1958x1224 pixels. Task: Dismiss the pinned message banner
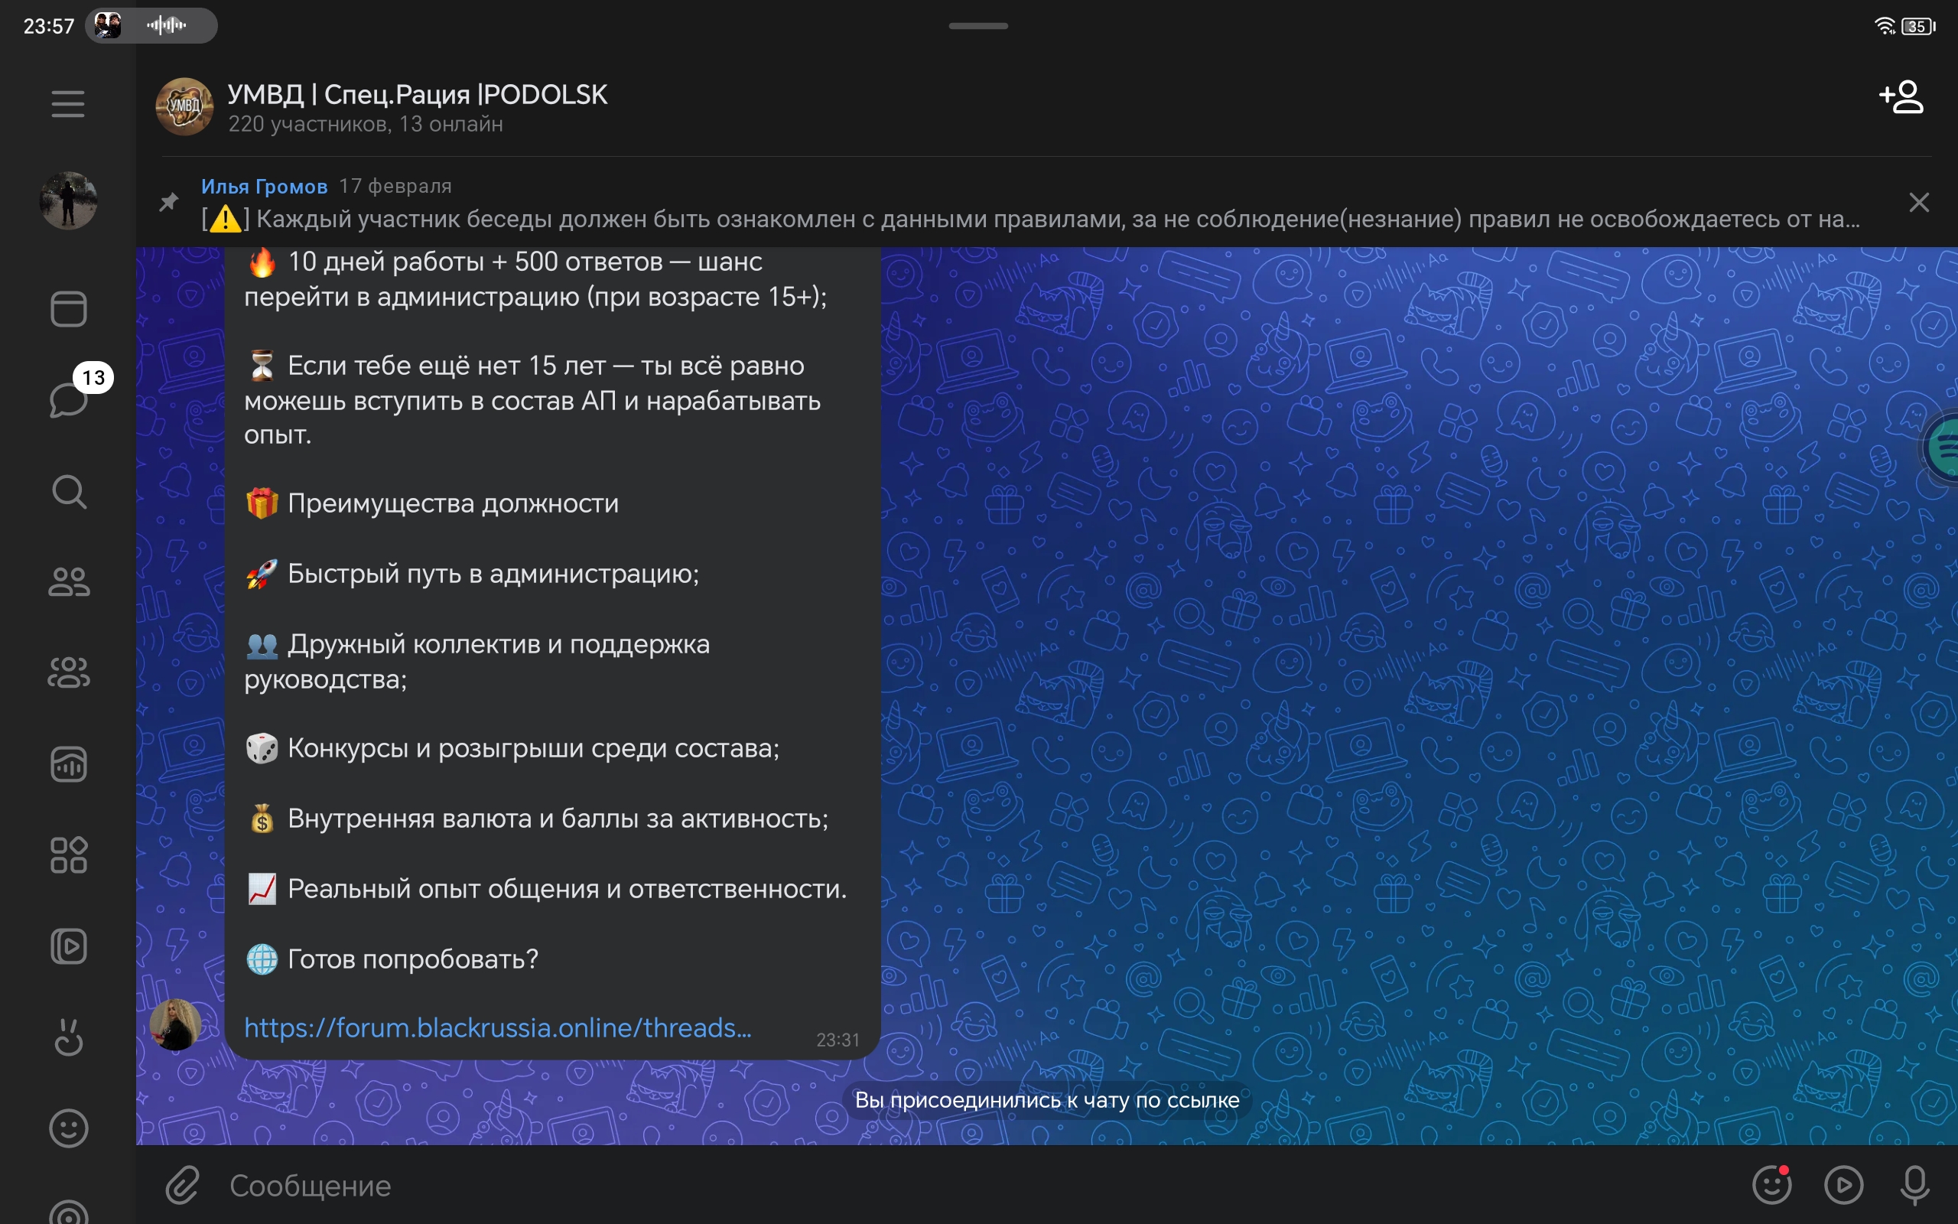coord(1919,203)
